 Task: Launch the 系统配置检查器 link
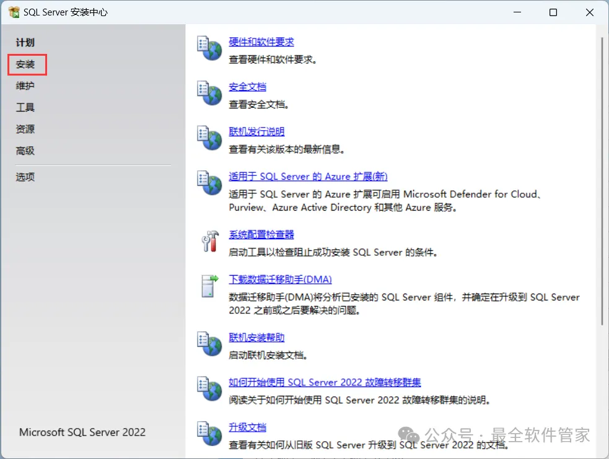coord(261,235)
